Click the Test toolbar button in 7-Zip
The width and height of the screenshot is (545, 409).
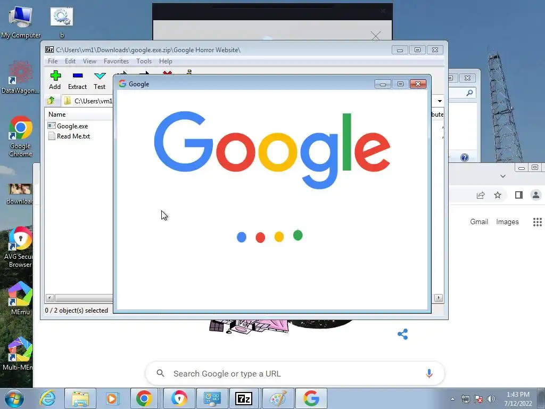(x=100, y=80)
